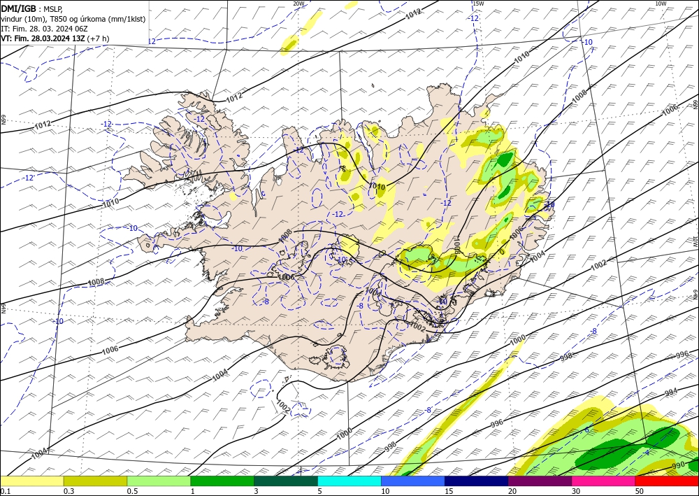Choose the purple 20–30 mm legend swatch
The height and width of the screenshot is (496, 699).
pyautogui.click(x=540, y=481)
